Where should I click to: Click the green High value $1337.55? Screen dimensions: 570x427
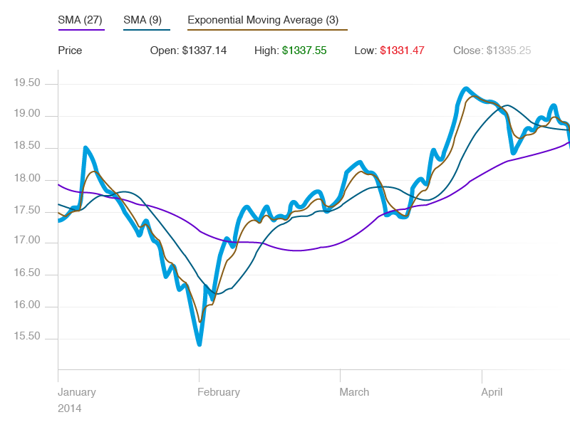point(304,51)
